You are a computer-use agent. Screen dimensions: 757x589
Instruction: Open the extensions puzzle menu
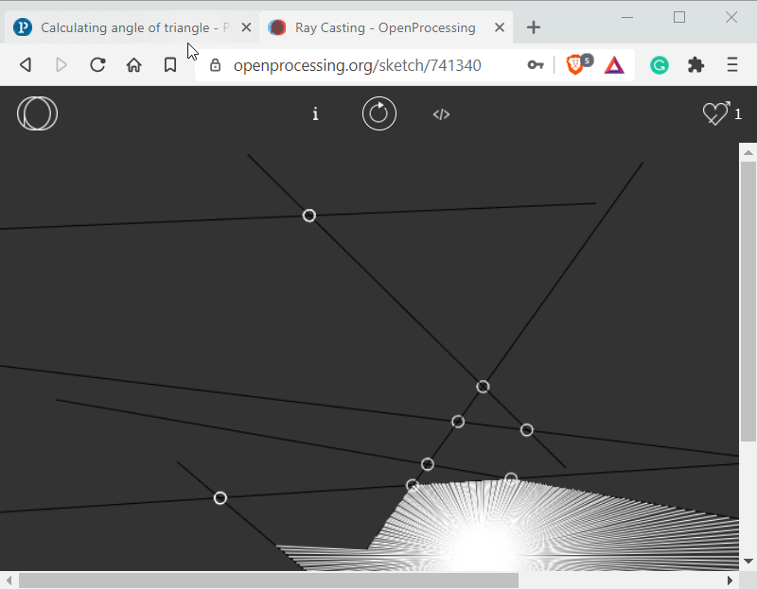[x=695, y=64]
